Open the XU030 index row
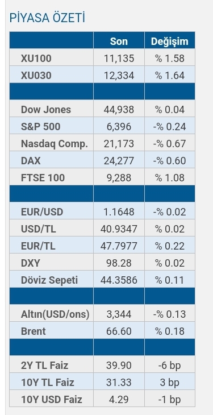This screenshot has width=213, height=415. click(102, 75)
